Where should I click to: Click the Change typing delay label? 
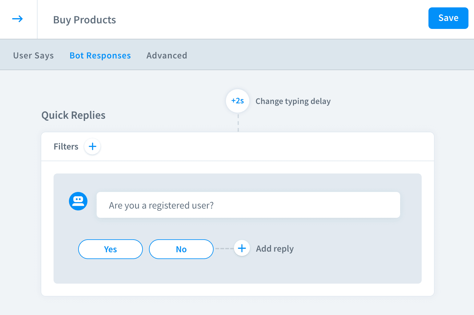[293, 101]
